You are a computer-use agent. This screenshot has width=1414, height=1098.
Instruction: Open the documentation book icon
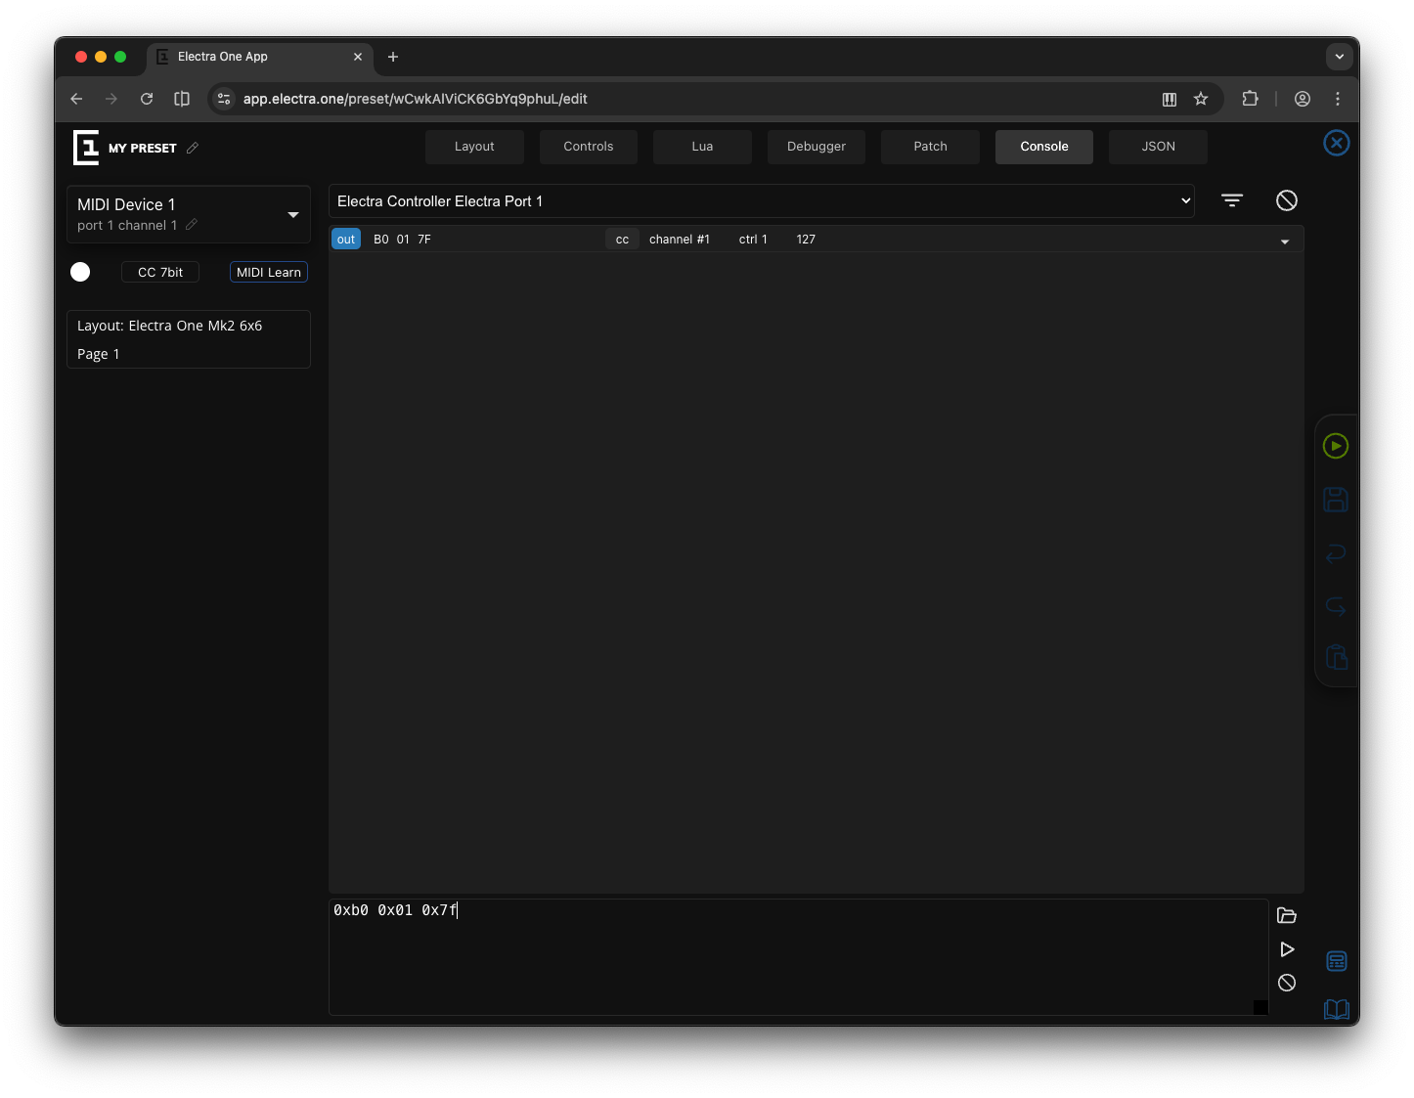1336,1009
